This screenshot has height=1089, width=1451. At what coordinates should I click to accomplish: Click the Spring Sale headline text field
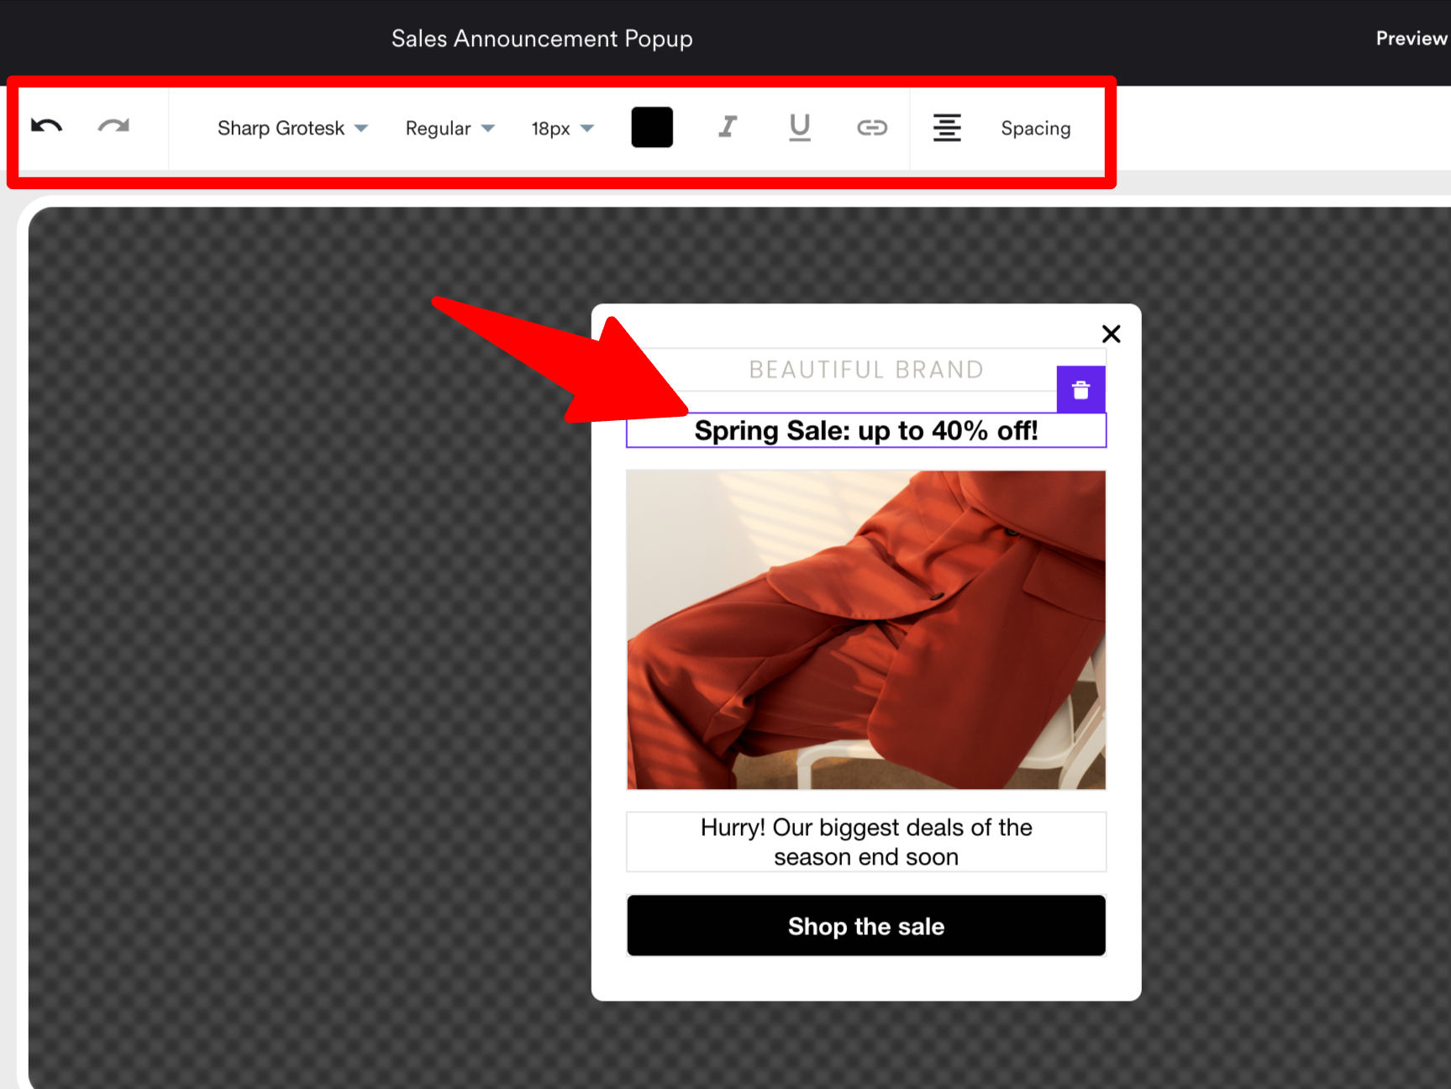(865, 431)
